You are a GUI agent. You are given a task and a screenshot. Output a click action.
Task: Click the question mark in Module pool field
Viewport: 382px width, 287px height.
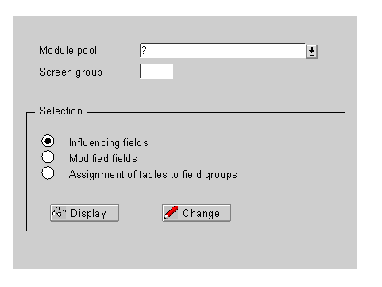click(x=144, y=50)
